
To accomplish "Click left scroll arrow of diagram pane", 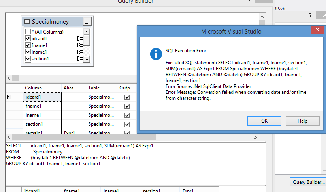I will coord(9,78).
